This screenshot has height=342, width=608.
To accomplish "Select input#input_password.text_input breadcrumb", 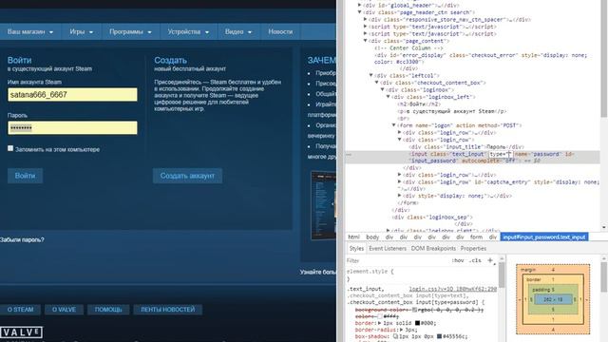I will [544, 237].
